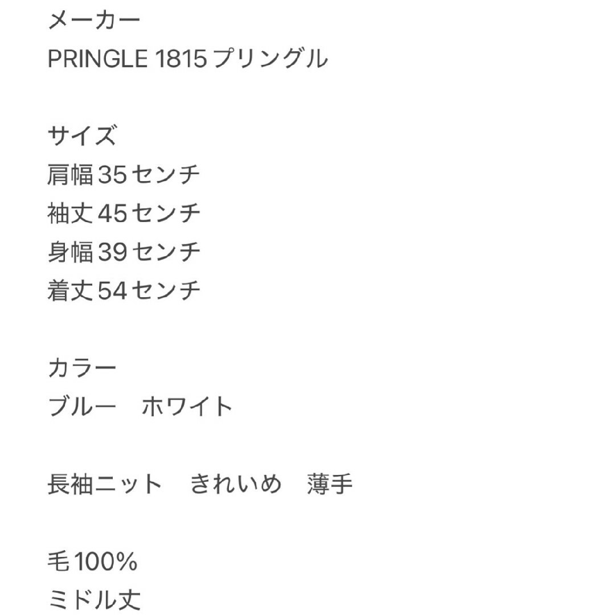Click the 35 value in 肩幅 line
This screenshot has width=615, height=615.
(112, 175)
